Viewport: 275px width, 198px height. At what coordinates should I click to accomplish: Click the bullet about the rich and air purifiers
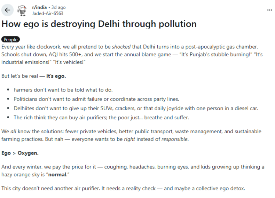coord(101,117)
